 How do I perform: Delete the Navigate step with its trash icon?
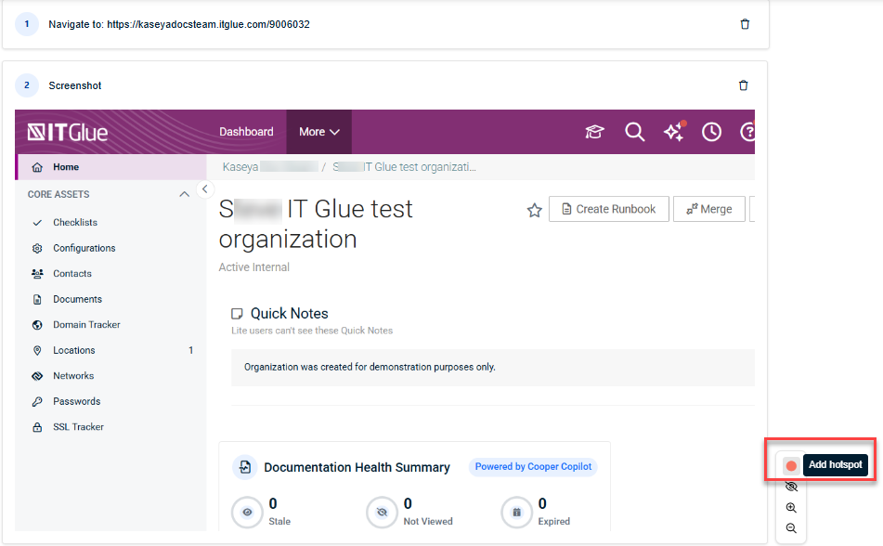pos(745,24)
